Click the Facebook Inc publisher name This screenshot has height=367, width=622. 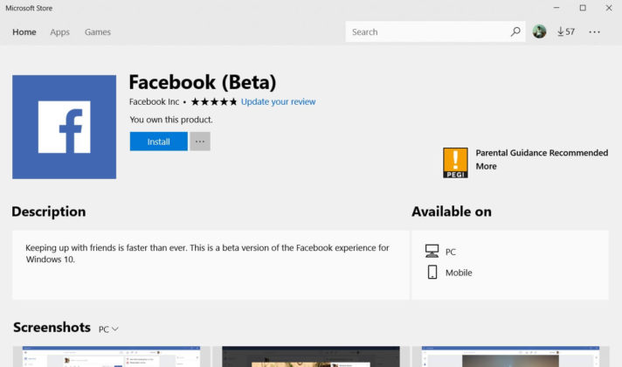click(154, 101)
